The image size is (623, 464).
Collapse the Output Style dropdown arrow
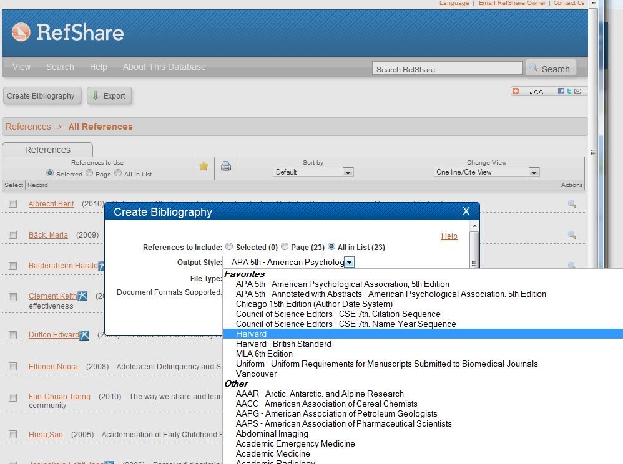pyautogui.click(x=349, y=263)
